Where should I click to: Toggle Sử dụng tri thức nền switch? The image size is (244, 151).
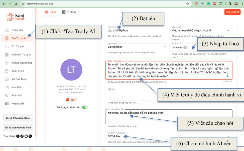click(85, 107)
